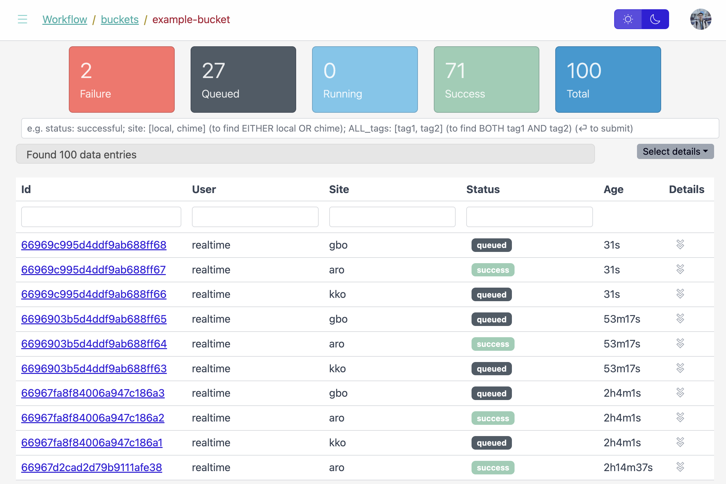Click the Id column filter box
Viewport: 726px width, 484px height.
click(x=101, y=217)
